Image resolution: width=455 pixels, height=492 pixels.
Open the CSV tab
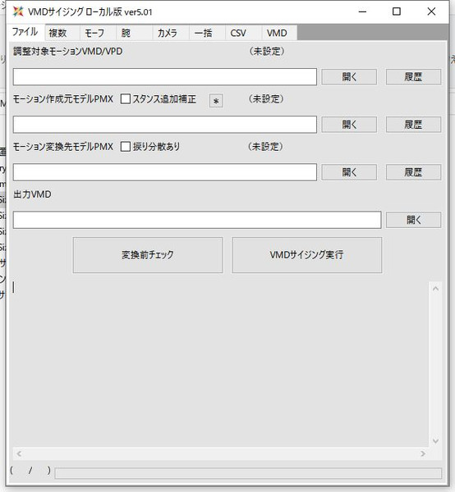(243, 33)
